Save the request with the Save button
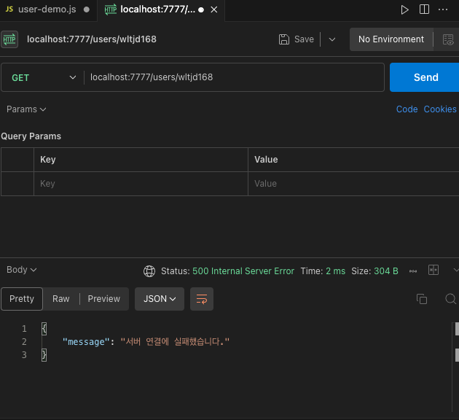The image size is (459, 420). point(297,39)
